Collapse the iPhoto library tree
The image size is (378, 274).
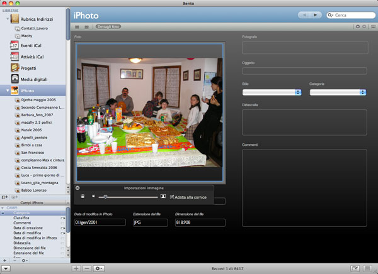[8, 90]
